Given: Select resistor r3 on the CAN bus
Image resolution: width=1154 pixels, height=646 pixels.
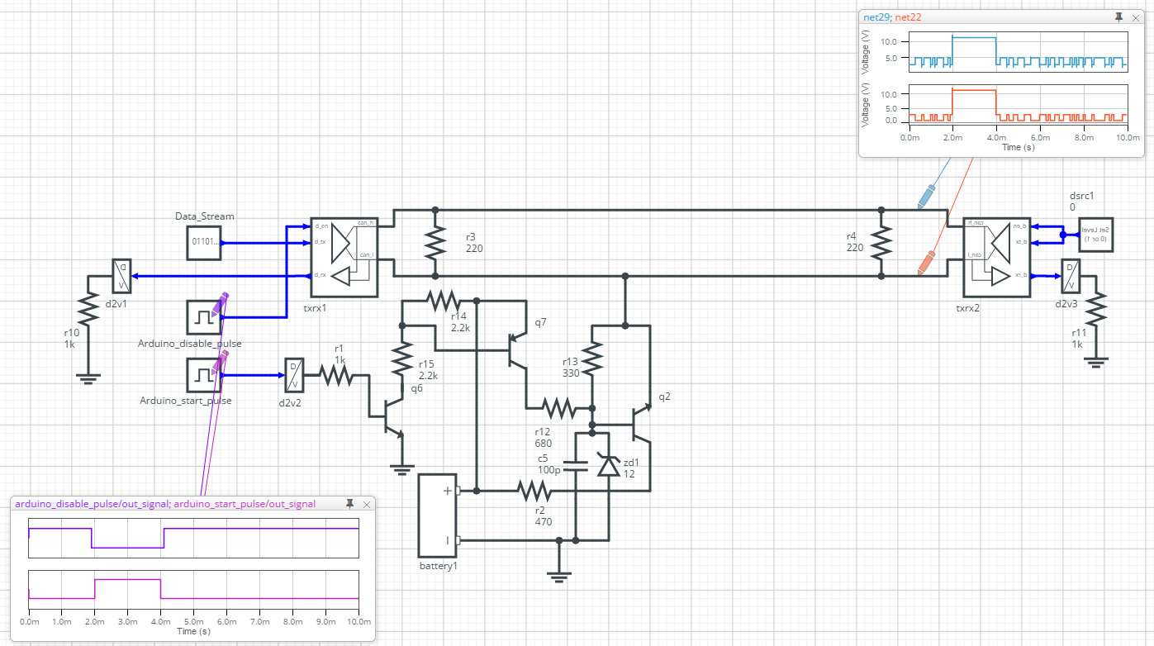Looking at the screenshot, I should (x=435, y=243).
